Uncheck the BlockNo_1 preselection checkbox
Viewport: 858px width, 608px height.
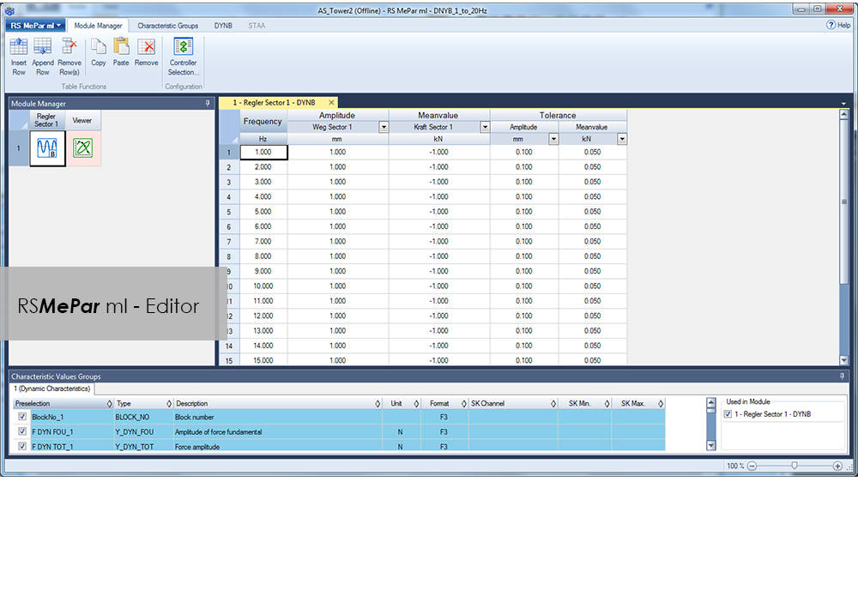(x=22, y=417)
